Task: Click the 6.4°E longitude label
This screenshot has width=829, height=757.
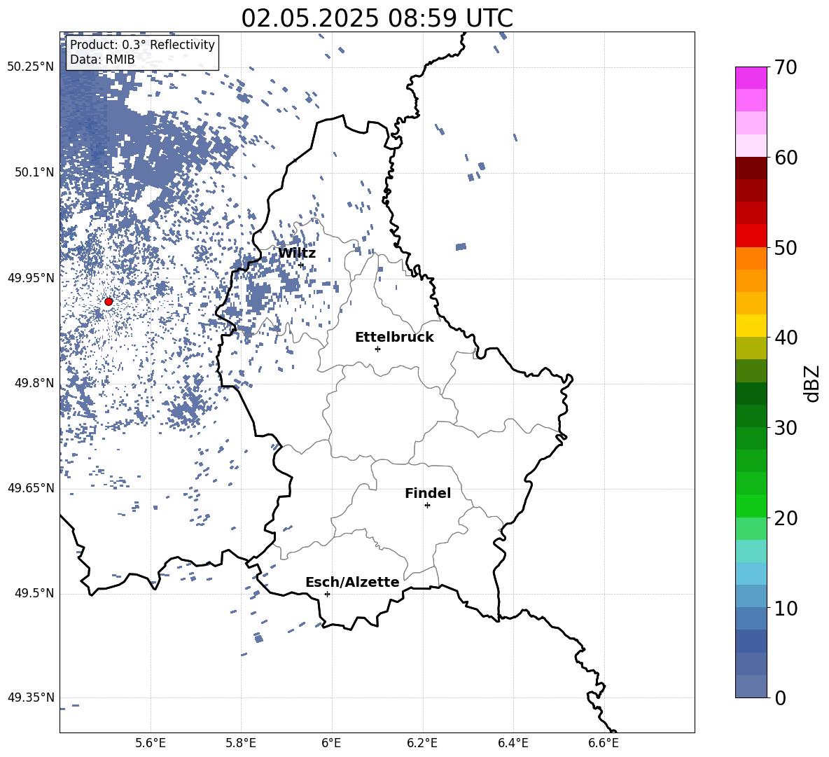Action: click(513, 743)
